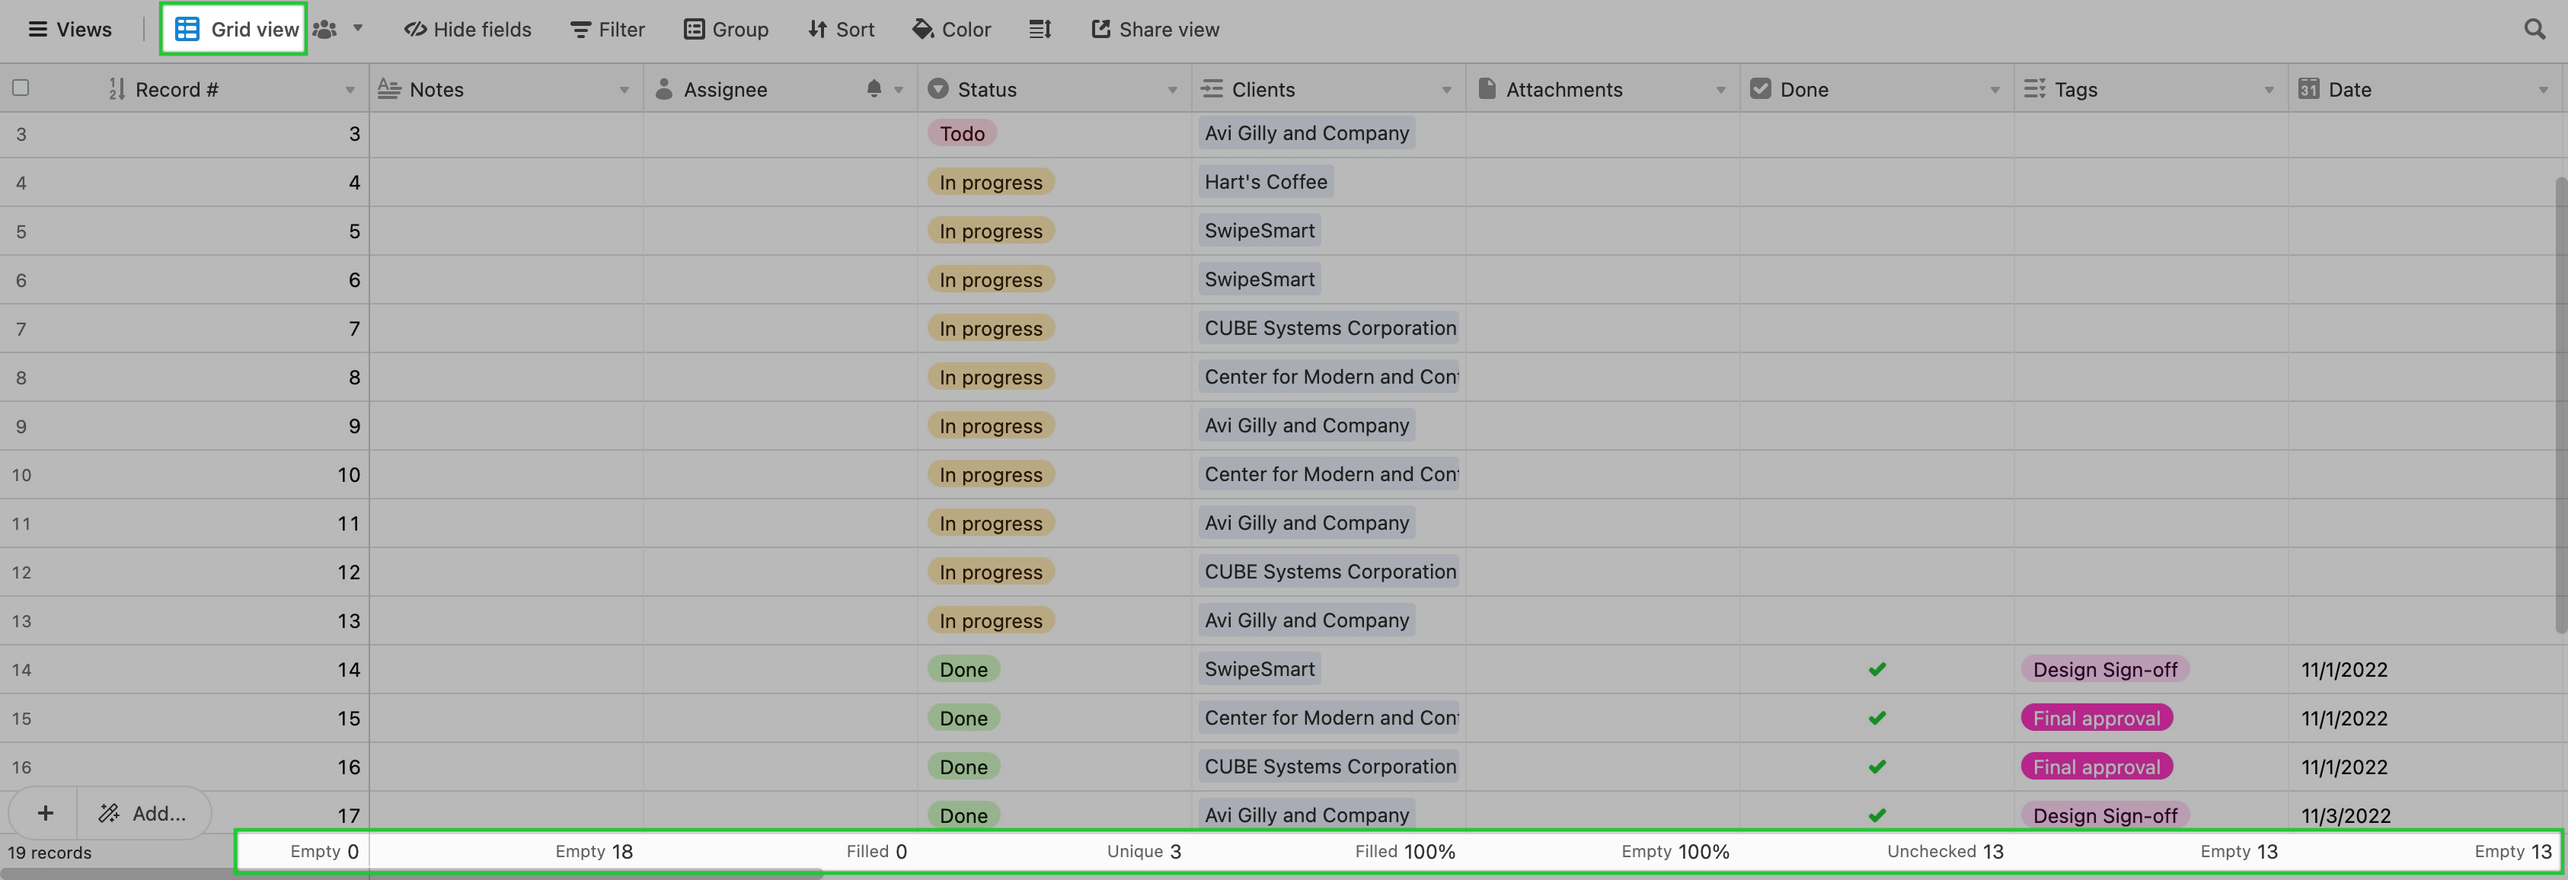Open the Views sidebar menu
Image resolution: width=2568 pixels, height=880 pixels.
[x=70, y=29]
